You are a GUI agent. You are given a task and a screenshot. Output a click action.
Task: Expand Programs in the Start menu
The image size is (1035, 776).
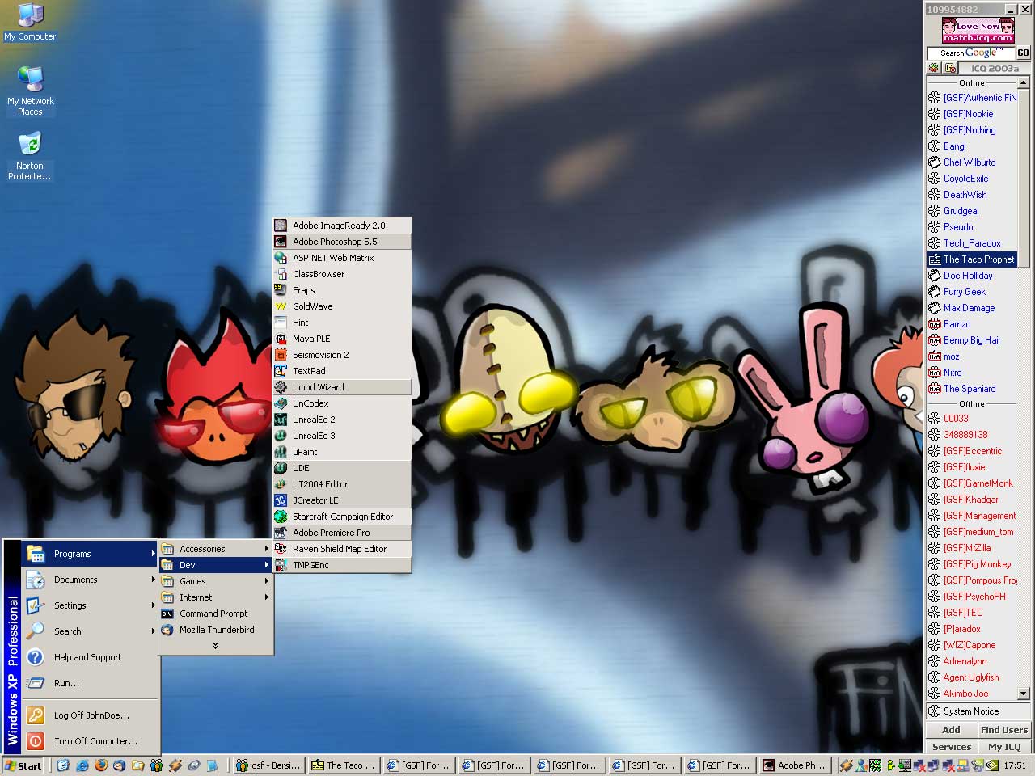click(x=90, y=554)
